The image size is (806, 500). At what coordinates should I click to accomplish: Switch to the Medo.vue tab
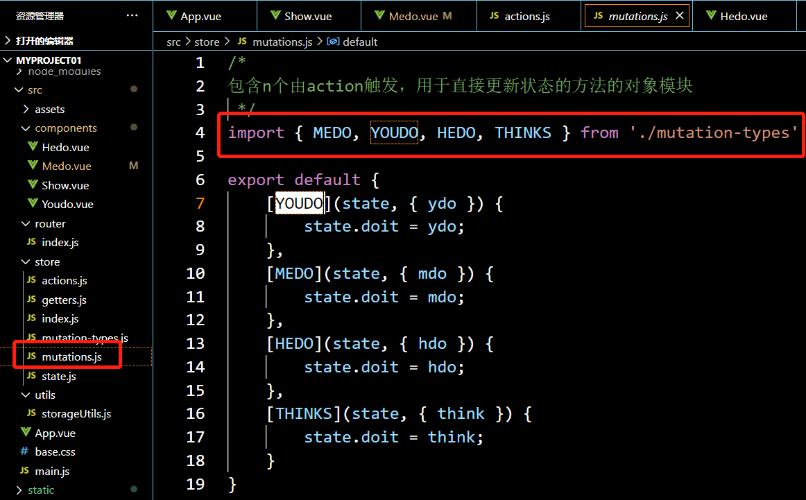(x=419, y=16)
